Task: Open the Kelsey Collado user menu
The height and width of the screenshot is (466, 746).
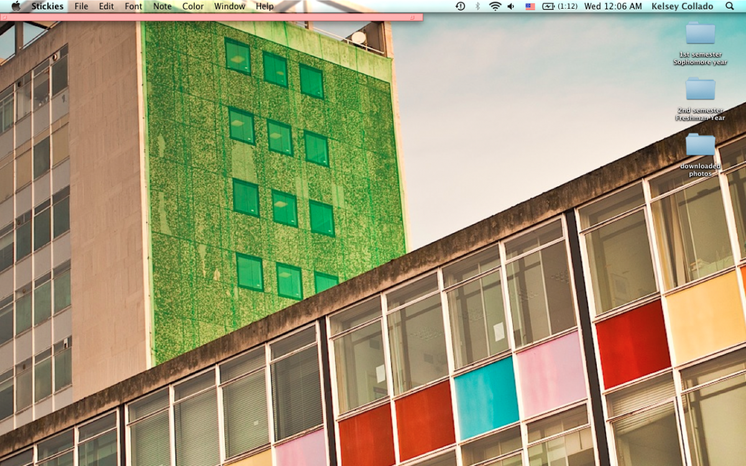Action: (683, 6)
